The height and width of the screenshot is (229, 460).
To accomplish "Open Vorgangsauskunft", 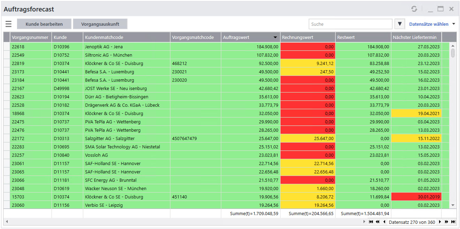I will pos(100,24).
